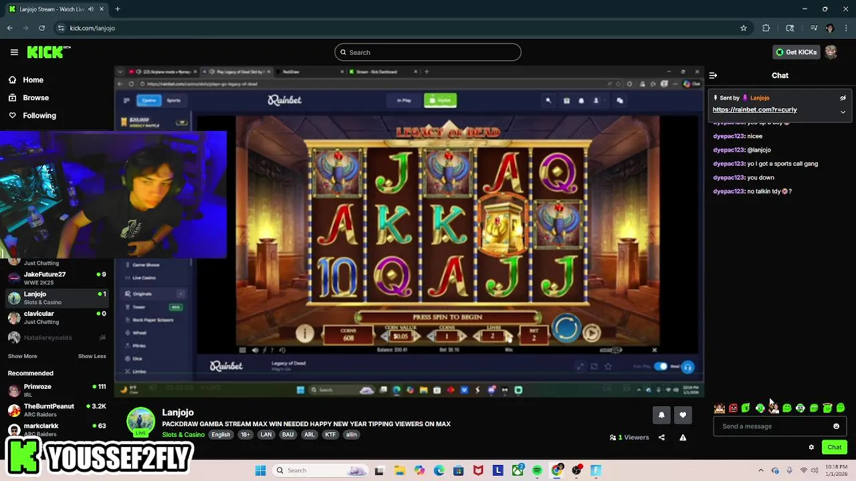Decrease the slot coin value arrow
The height and width of the screenshot is (481, 856).
point(384,336)
